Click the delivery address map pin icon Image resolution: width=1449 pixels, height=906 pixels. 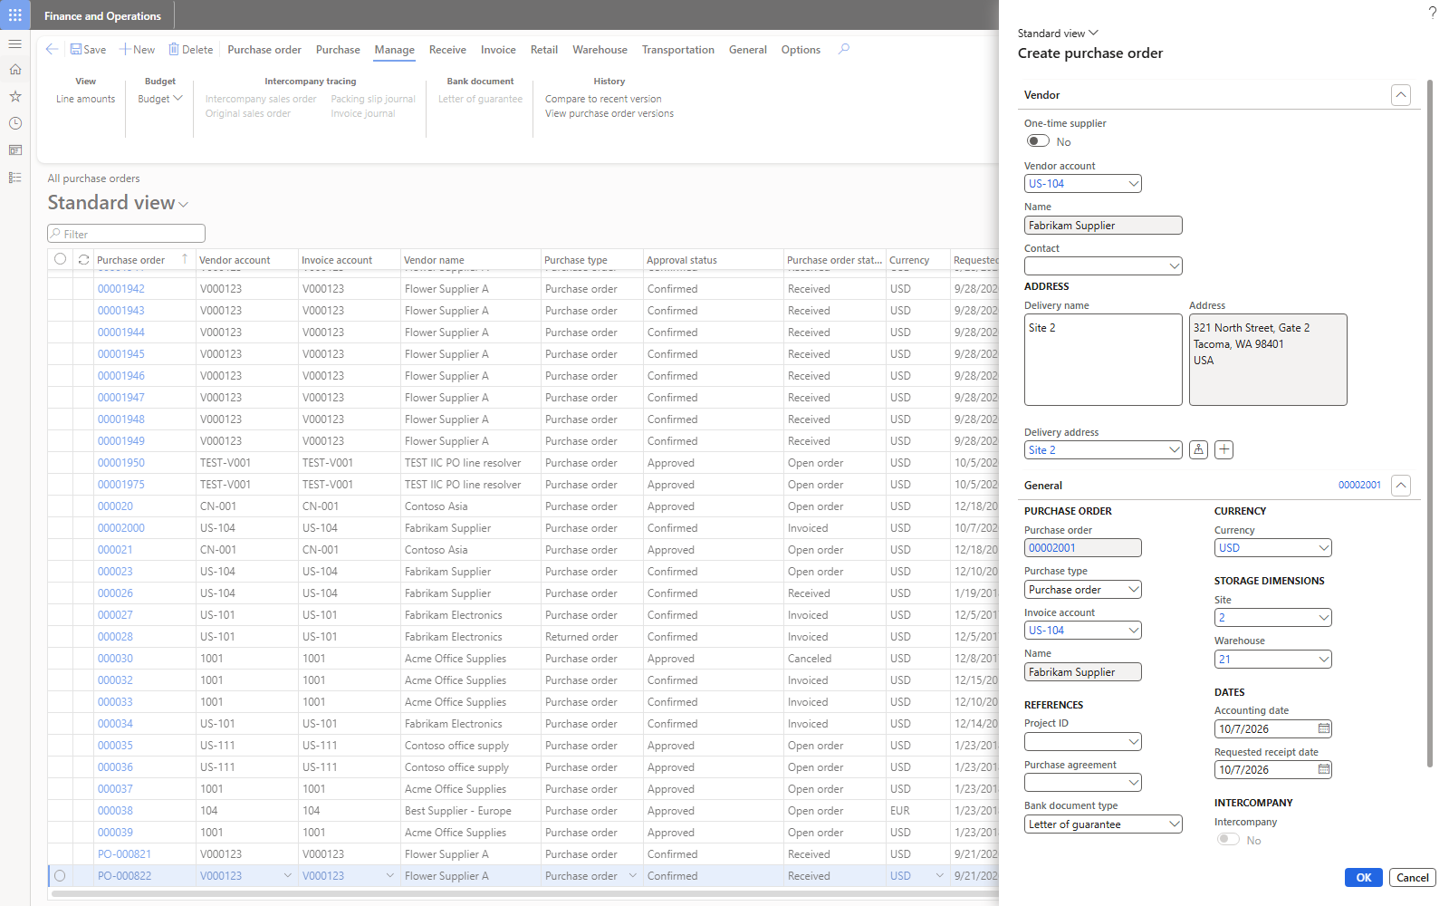(x=1198, y=449)
